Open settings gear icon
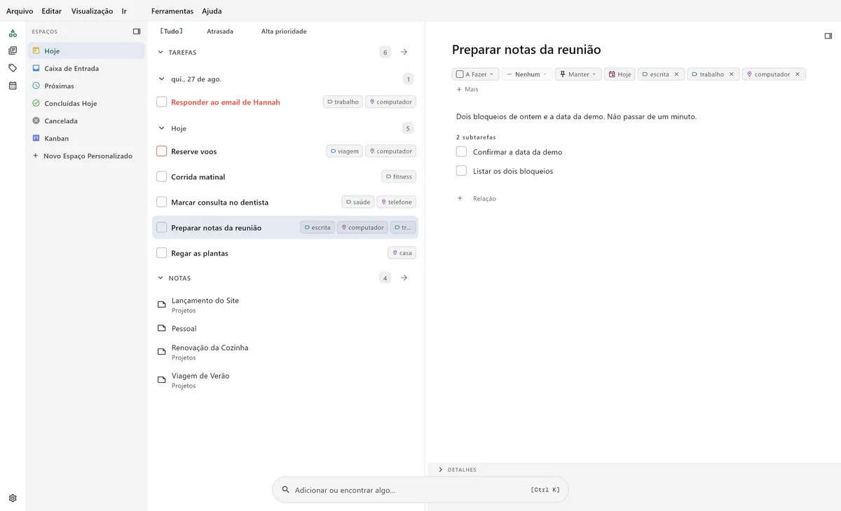Viewport: 841px width, 511px height. coord(13,498)
